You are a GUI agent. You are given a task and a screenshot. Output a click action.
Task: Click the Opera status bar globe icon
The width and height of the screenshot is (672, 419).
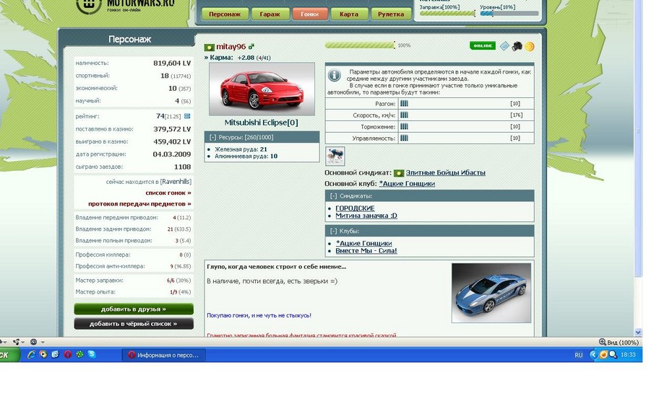pos(33,342)
